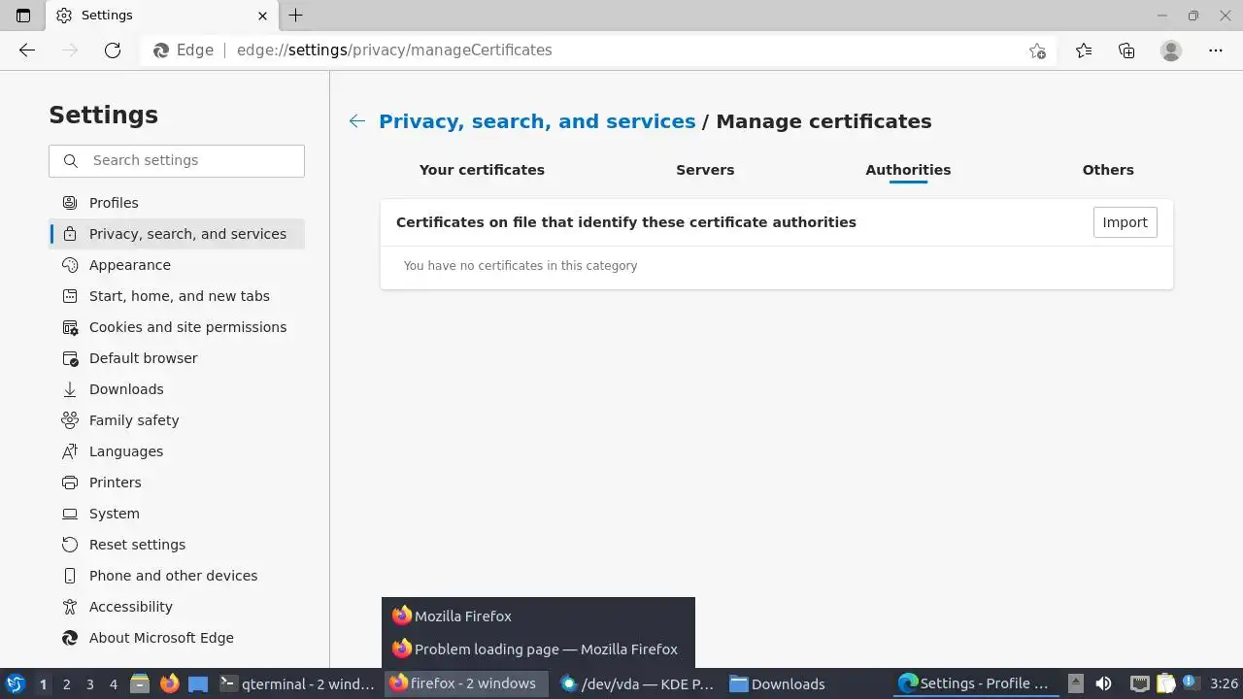Open the Favorites list
1243x699 pixels.
pos(1084,50)
